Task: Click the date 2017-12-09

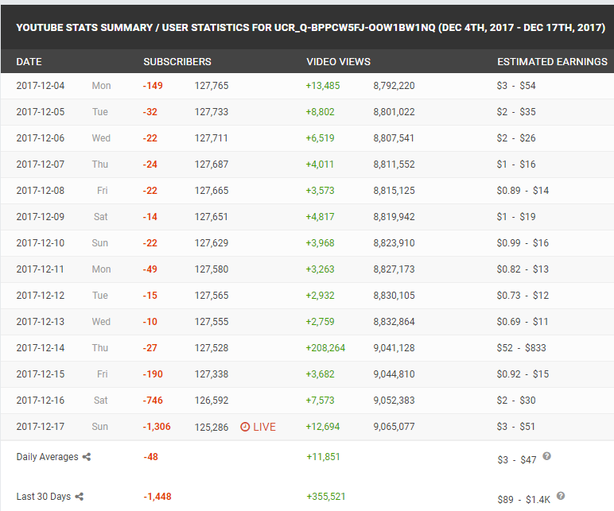Action: pos(41,217)
